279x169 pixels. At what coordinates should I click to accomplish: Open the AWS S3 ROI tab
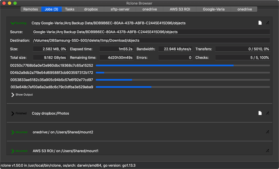click(180, 9)
